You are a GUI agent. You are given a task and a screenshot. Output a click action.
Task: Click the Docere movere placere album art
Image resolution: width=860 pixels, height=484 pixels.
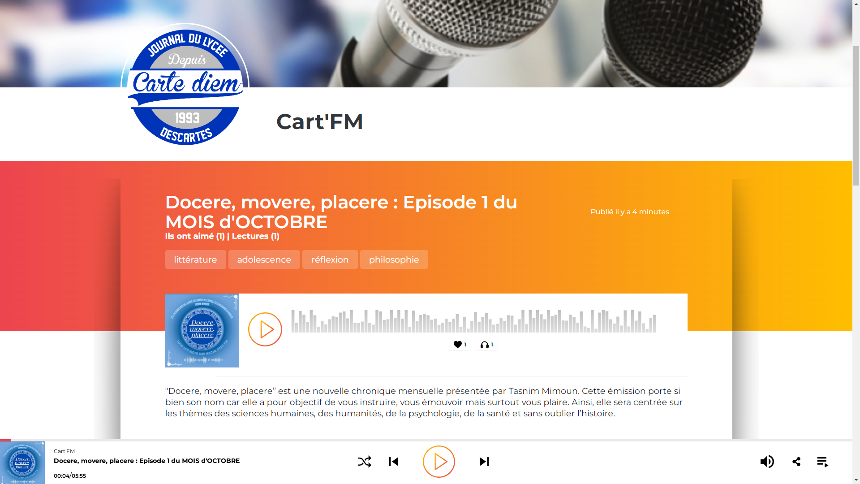pyautogui.click(x=202, y=330)
